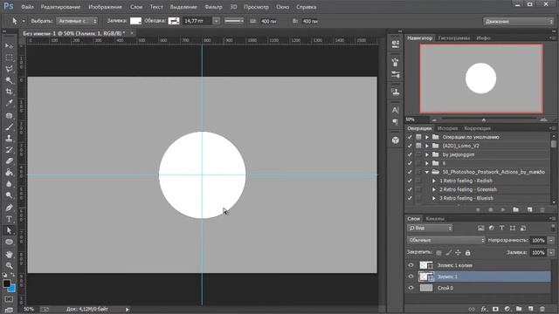The width and height of the screenshot is (559, 314).
Task: Create new layer in Layers panel
Action: click(x=530, y=309)
